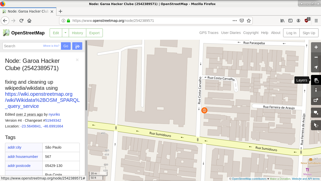Open the addr:housenumber tag link

(23, 157)
